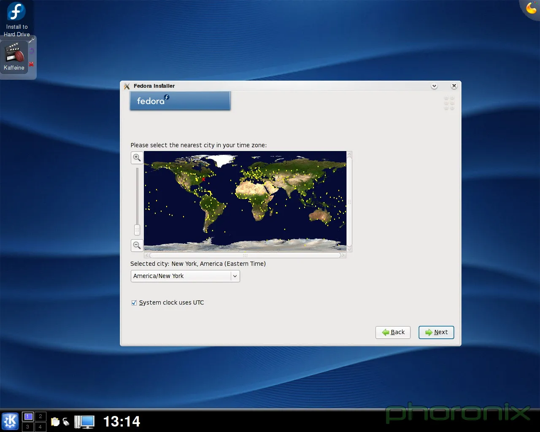
Task: Click the map scroll left arrow
Action: [x=146, y=255]
